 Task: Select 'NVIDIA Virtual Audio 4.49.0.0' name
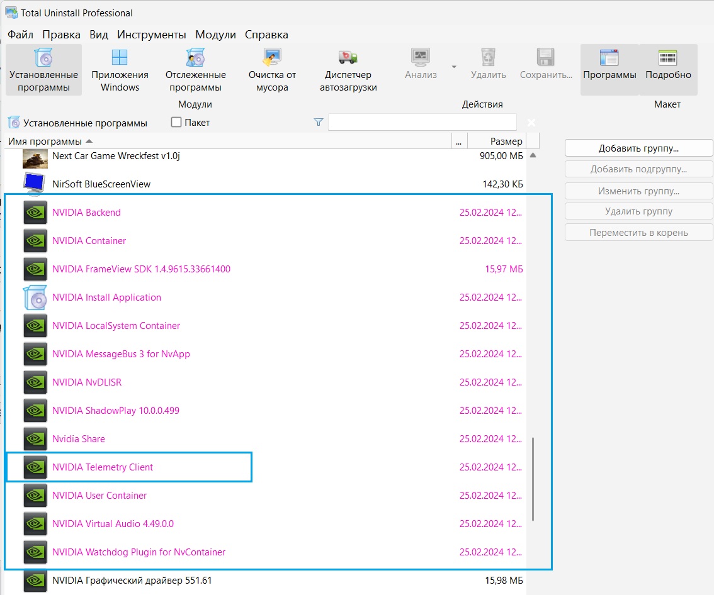click(113, 523)
